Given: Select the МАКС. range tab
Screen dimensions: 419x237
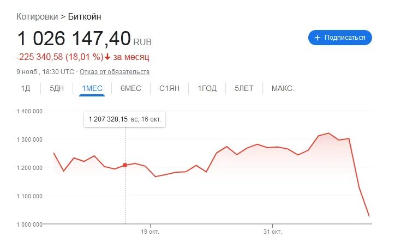Looking at the screenshot, I should click(283, 88).
